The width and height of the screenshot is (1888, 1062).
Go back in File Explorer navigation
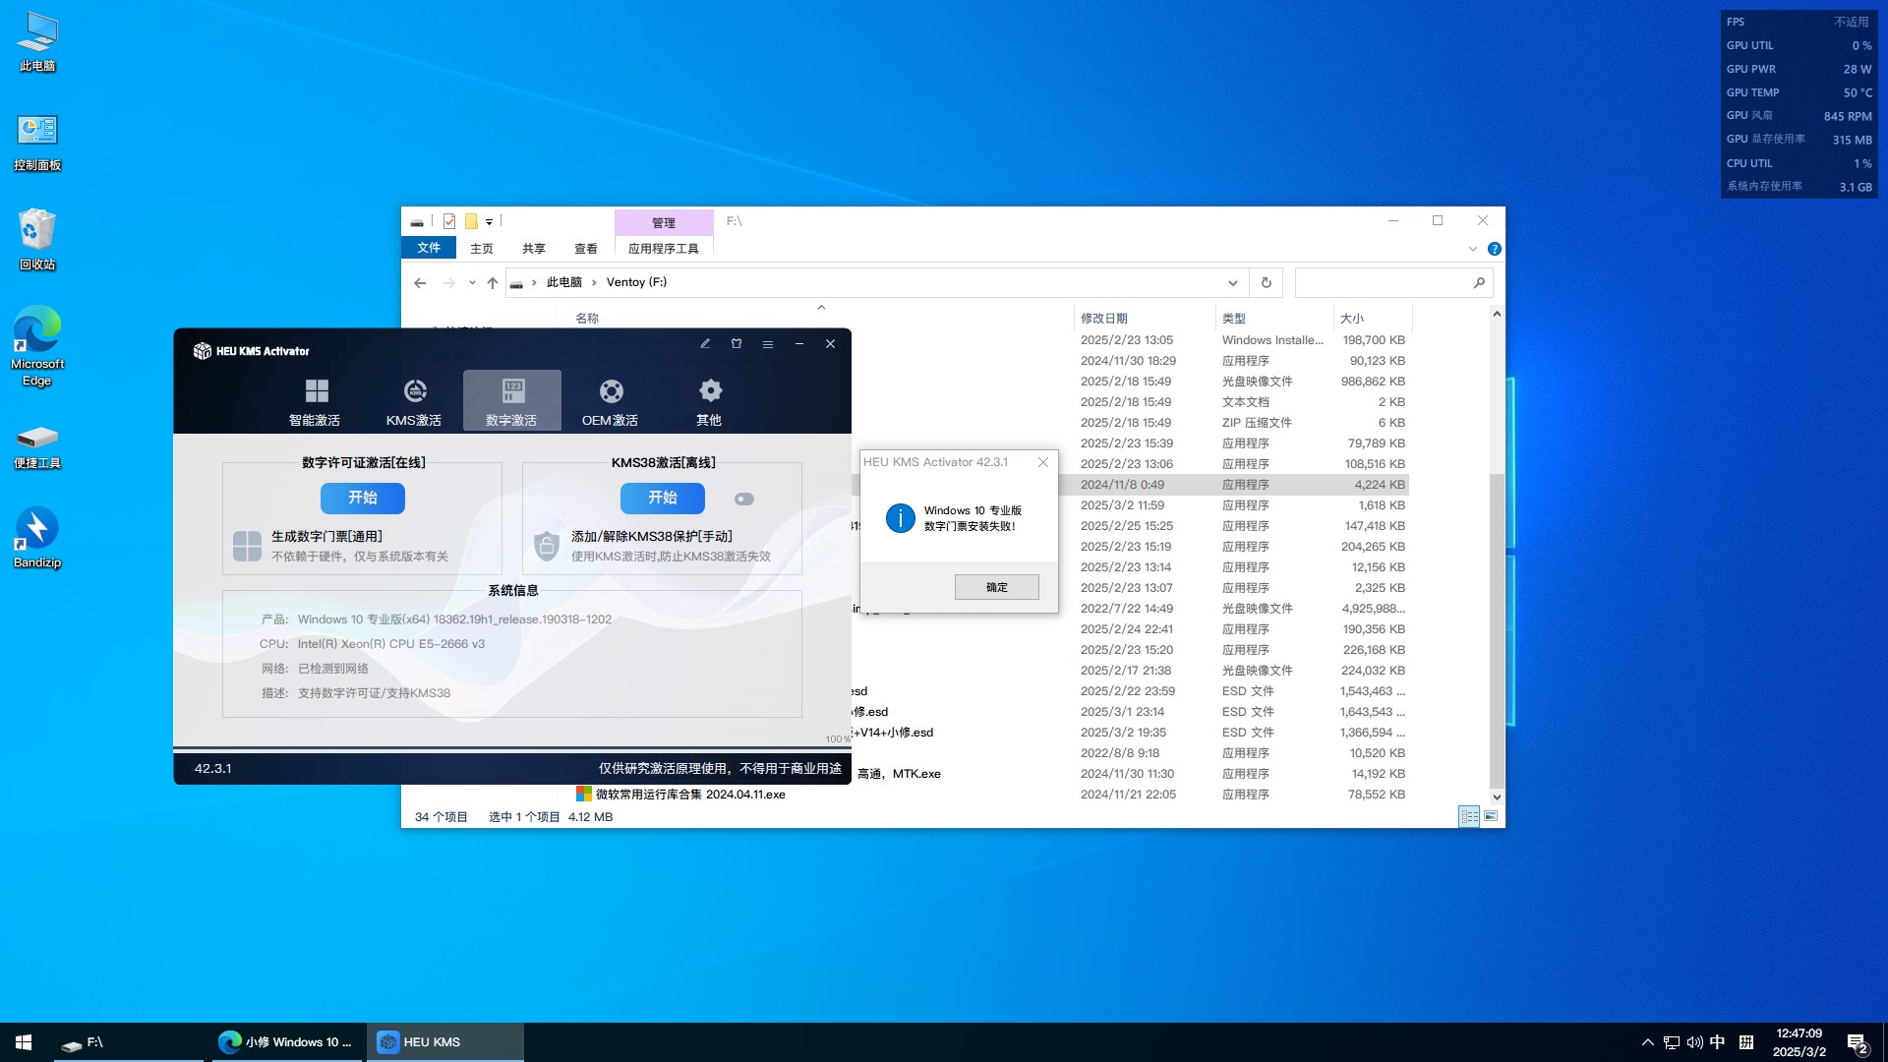[x=420, y=283]
